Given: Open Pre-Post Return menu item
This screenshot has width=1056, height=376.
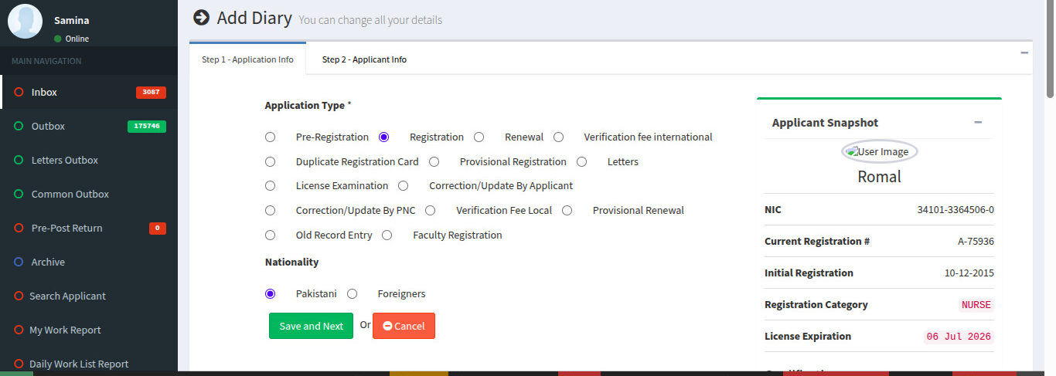Looking at the screenshot, I should 89,228.
